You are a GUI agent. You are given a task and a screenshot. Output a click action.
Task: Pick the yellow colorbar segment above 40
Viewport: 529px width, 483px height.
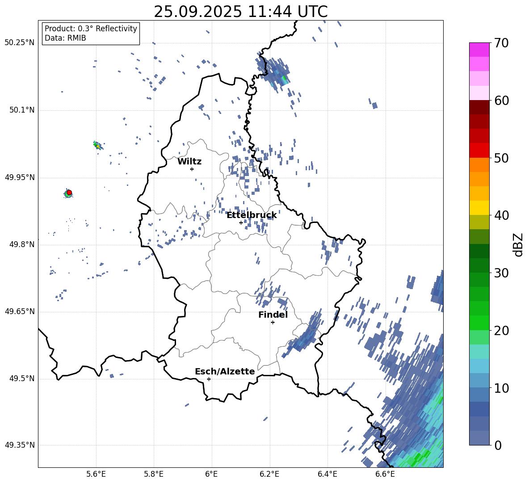coord(479,208)
